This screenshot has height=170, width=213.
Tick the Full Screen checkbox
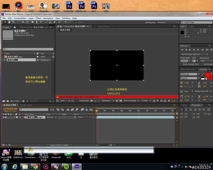click(201, 64)
